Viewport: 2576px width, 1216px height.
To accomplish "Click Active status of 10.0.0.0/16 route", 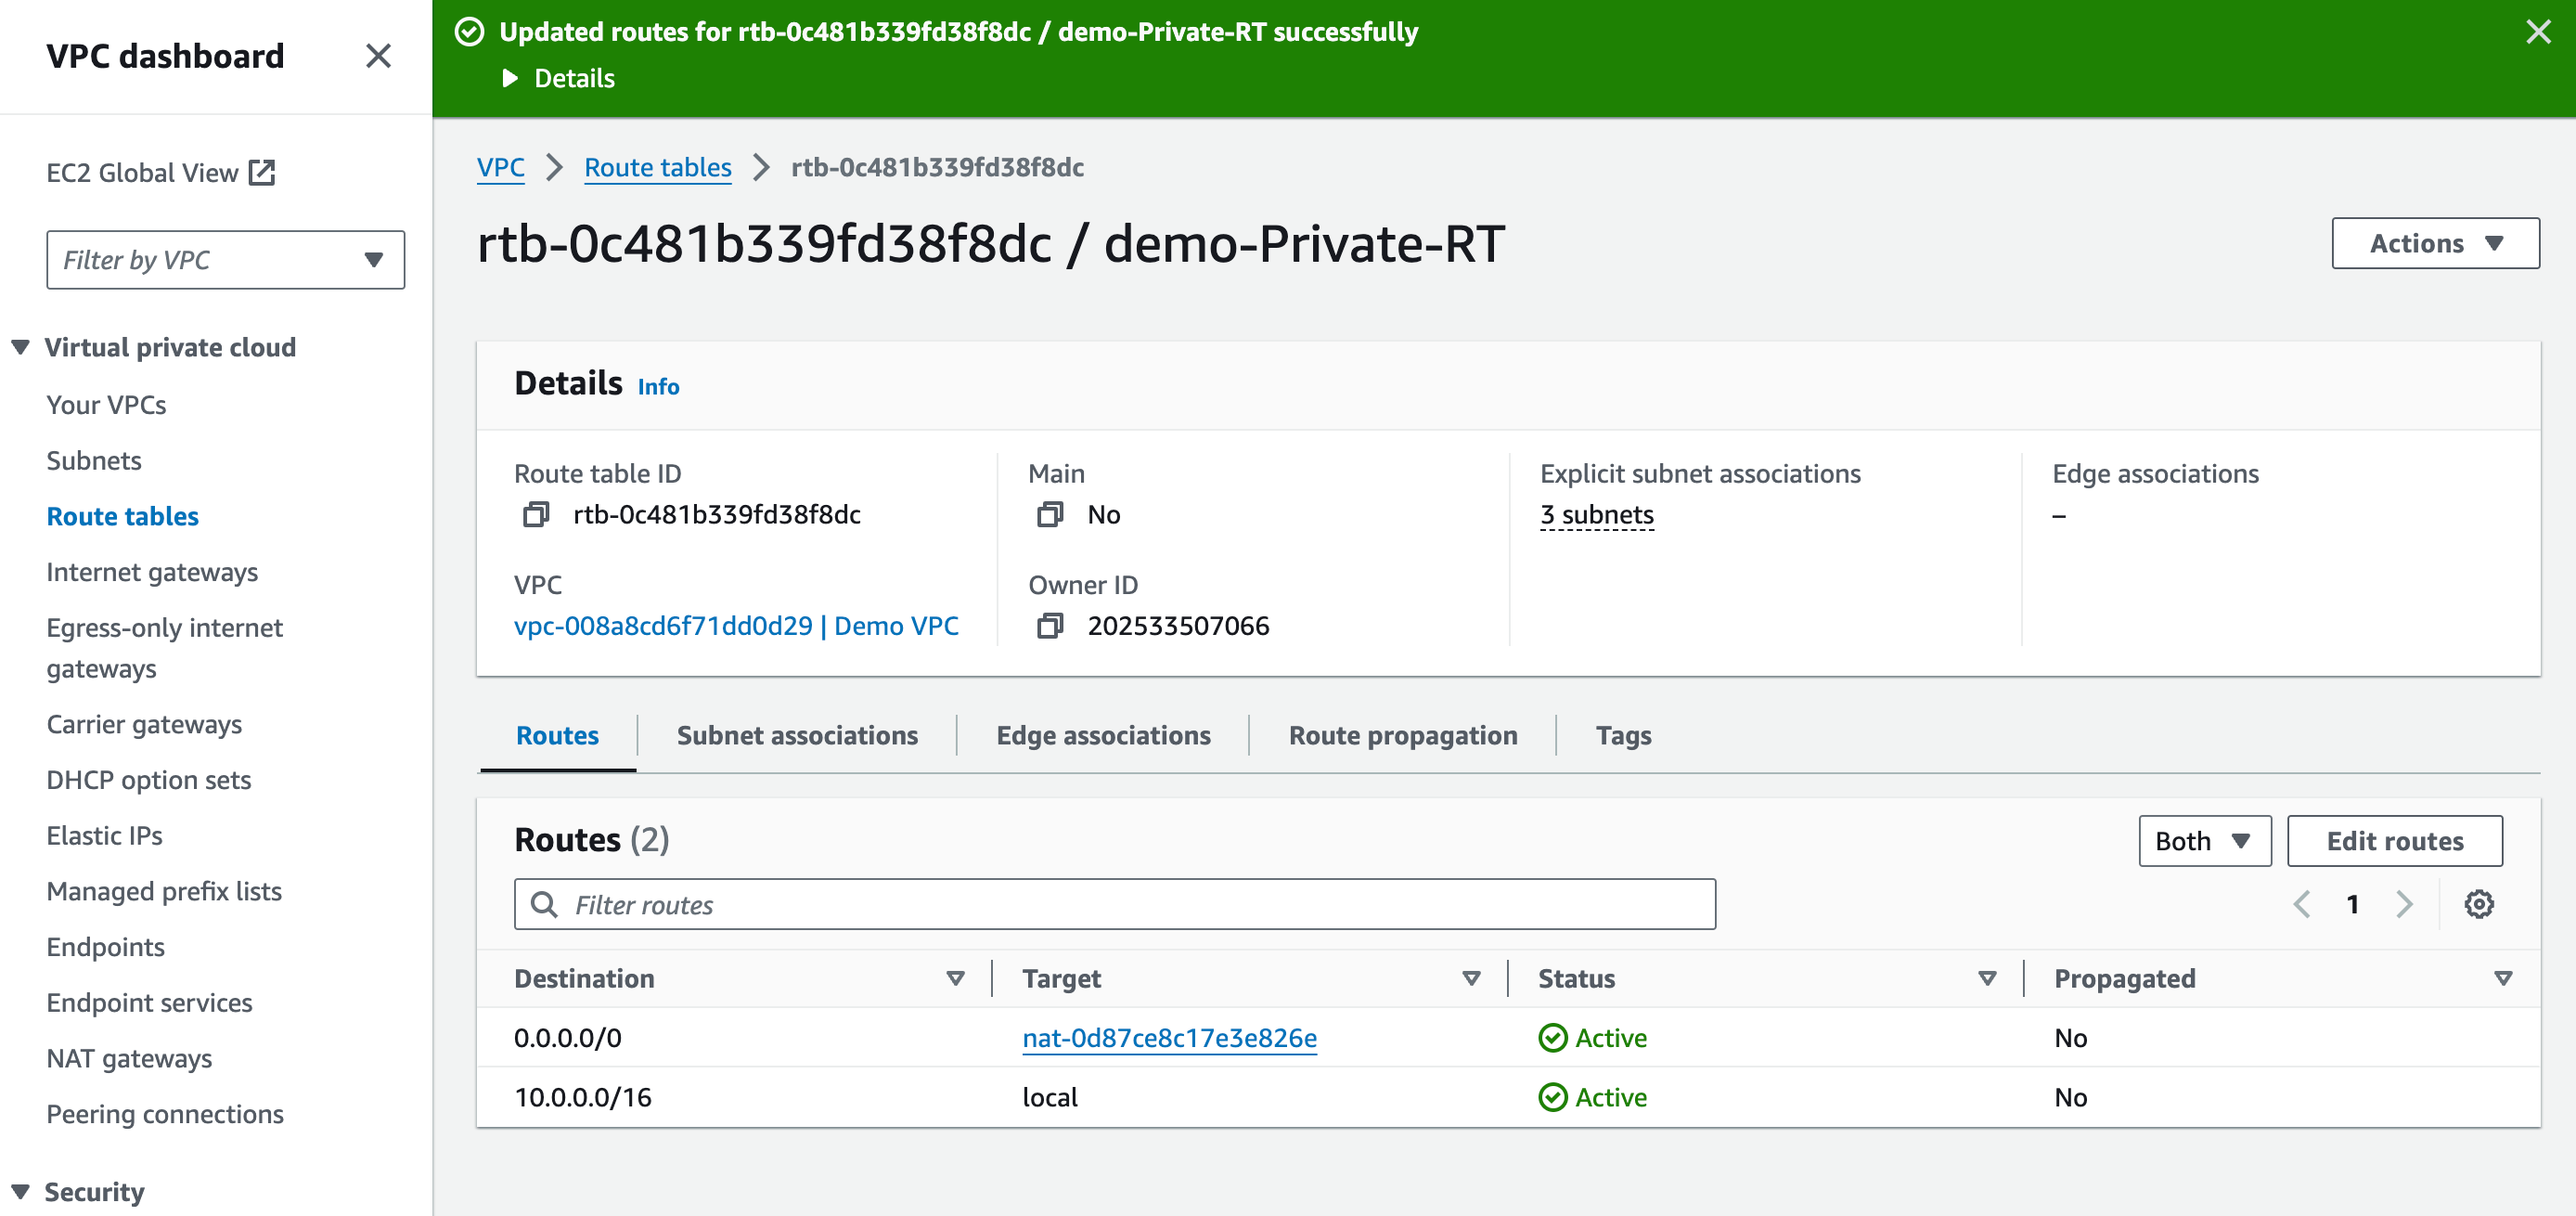I will pyautogui.click(x=1593, y=1098).
